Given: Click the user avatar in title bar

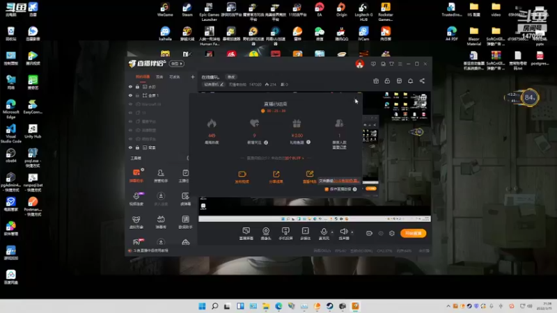Looking at the screenshot, I should [359, 64].
